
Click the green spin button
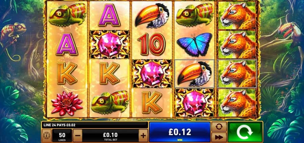tap(245, 132)
